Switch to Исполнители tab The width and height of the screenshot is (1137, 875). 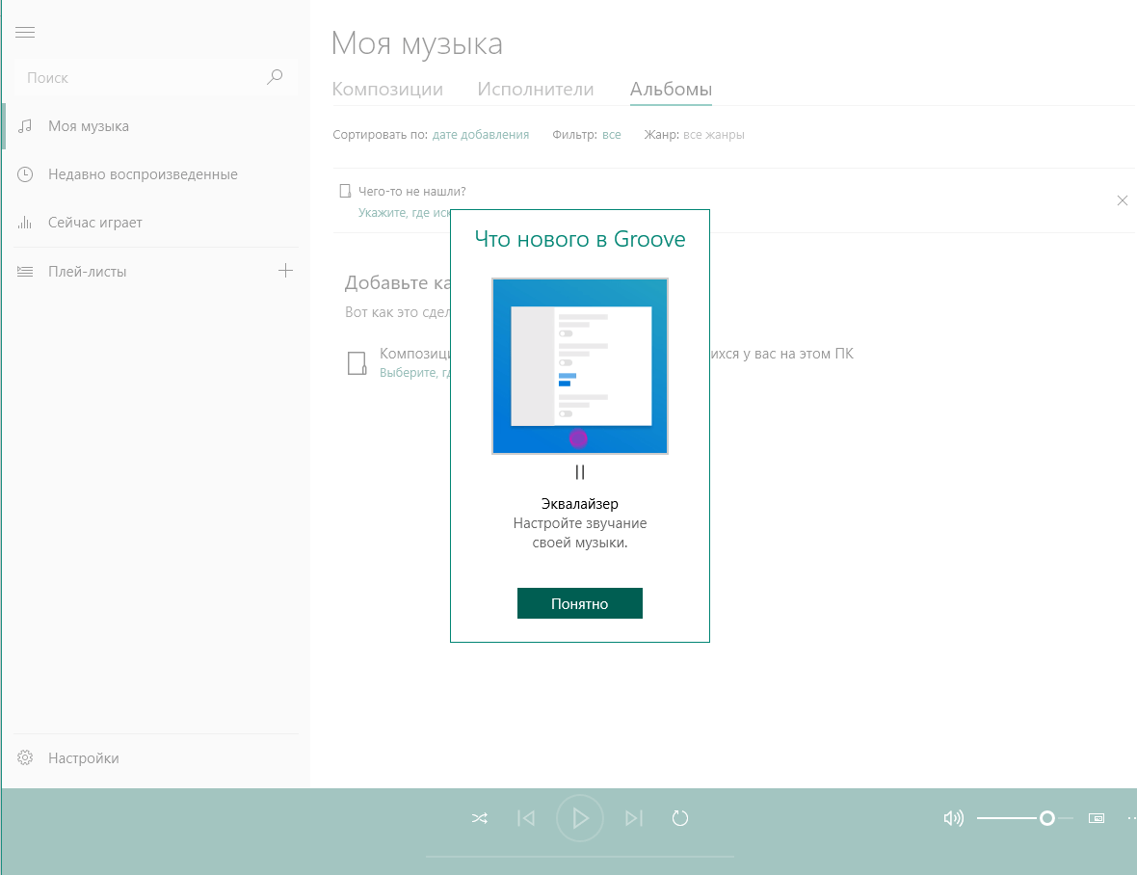coord(535,90)
